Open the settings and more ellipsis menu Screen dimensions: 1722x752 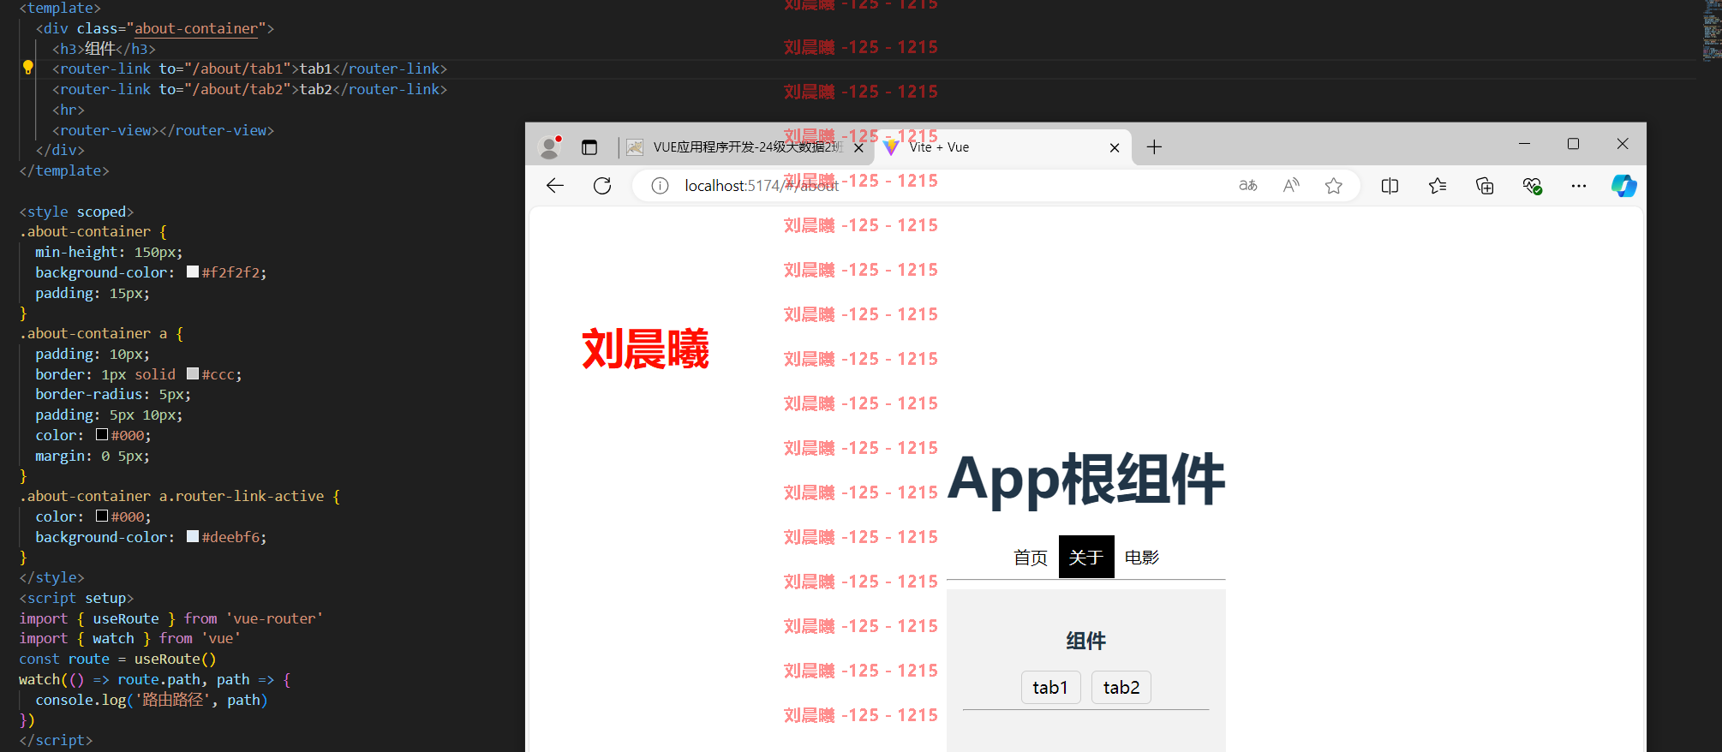tap(1579, 186)
